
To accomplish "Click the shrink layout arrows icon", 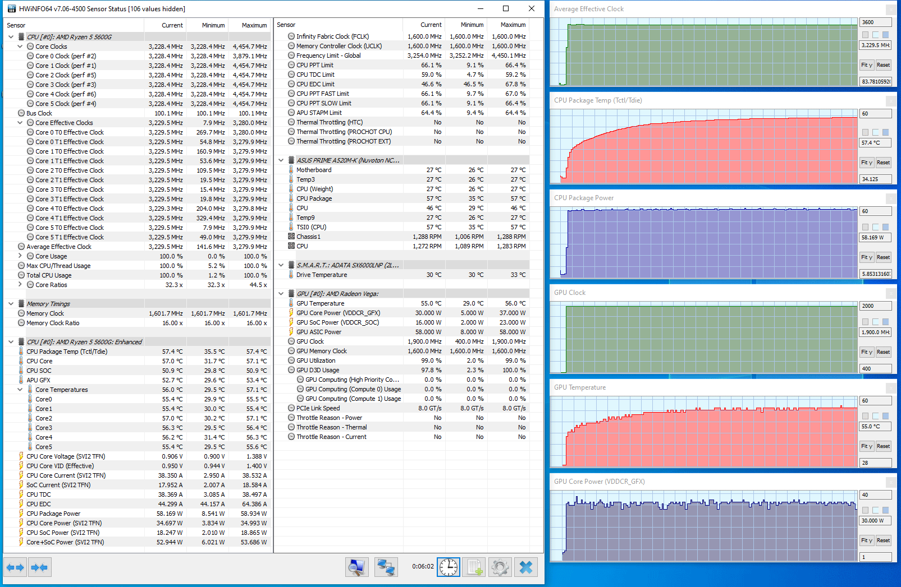I will pyautogui.click(x=39, y=567).
